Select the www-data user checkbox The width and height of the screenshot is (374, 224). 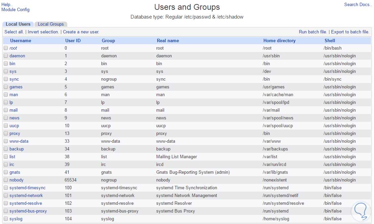pos(6,141)
